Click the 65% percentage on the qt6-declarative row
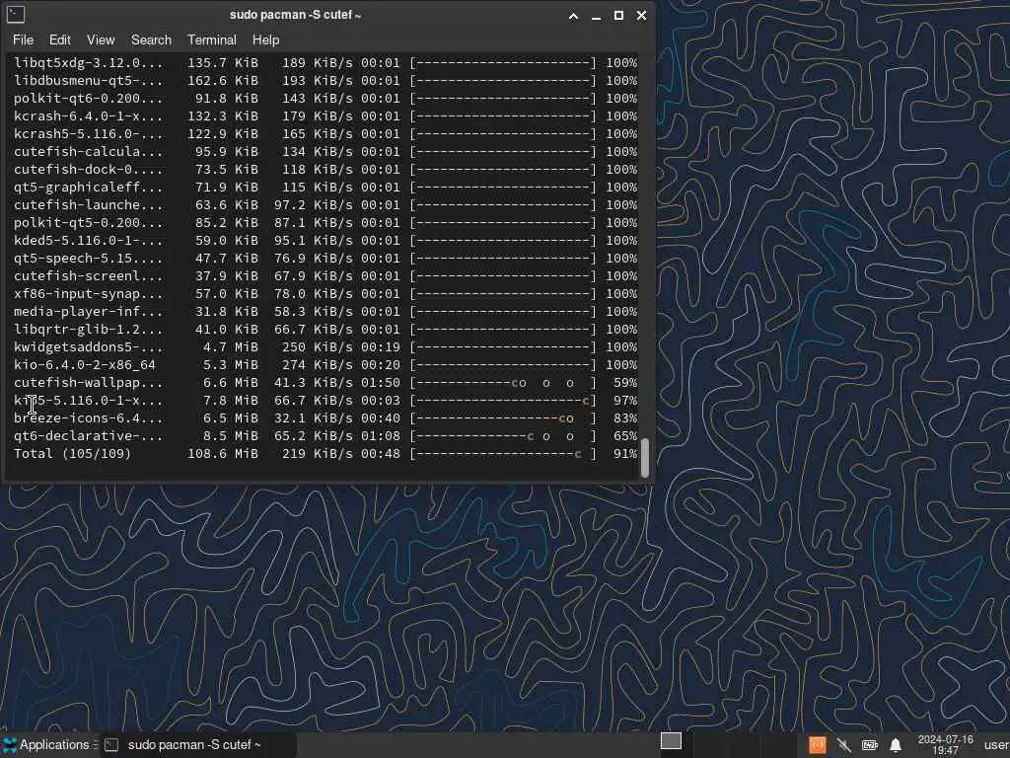The width and height of the screenshot is (1010, 758). 624,436
